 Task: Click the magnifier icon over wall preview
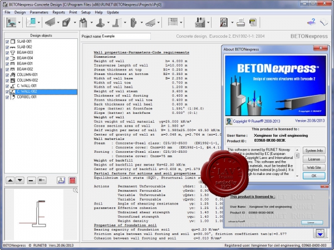(75, 190)
